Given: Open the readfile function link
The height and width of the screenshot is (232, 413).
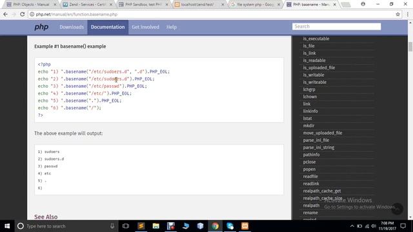Looking at the screenshot, I should click(310, 177).
